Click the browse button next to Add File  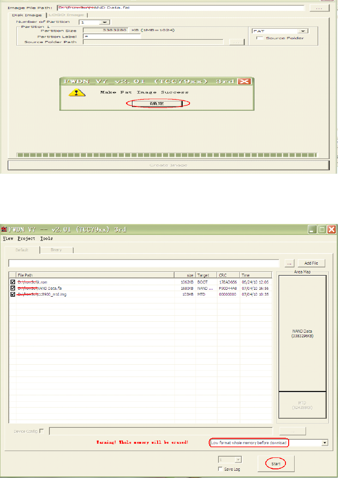289,263
